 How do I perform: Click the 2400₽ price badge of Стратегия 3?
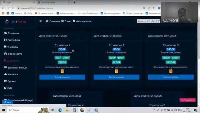pos(171,49)
